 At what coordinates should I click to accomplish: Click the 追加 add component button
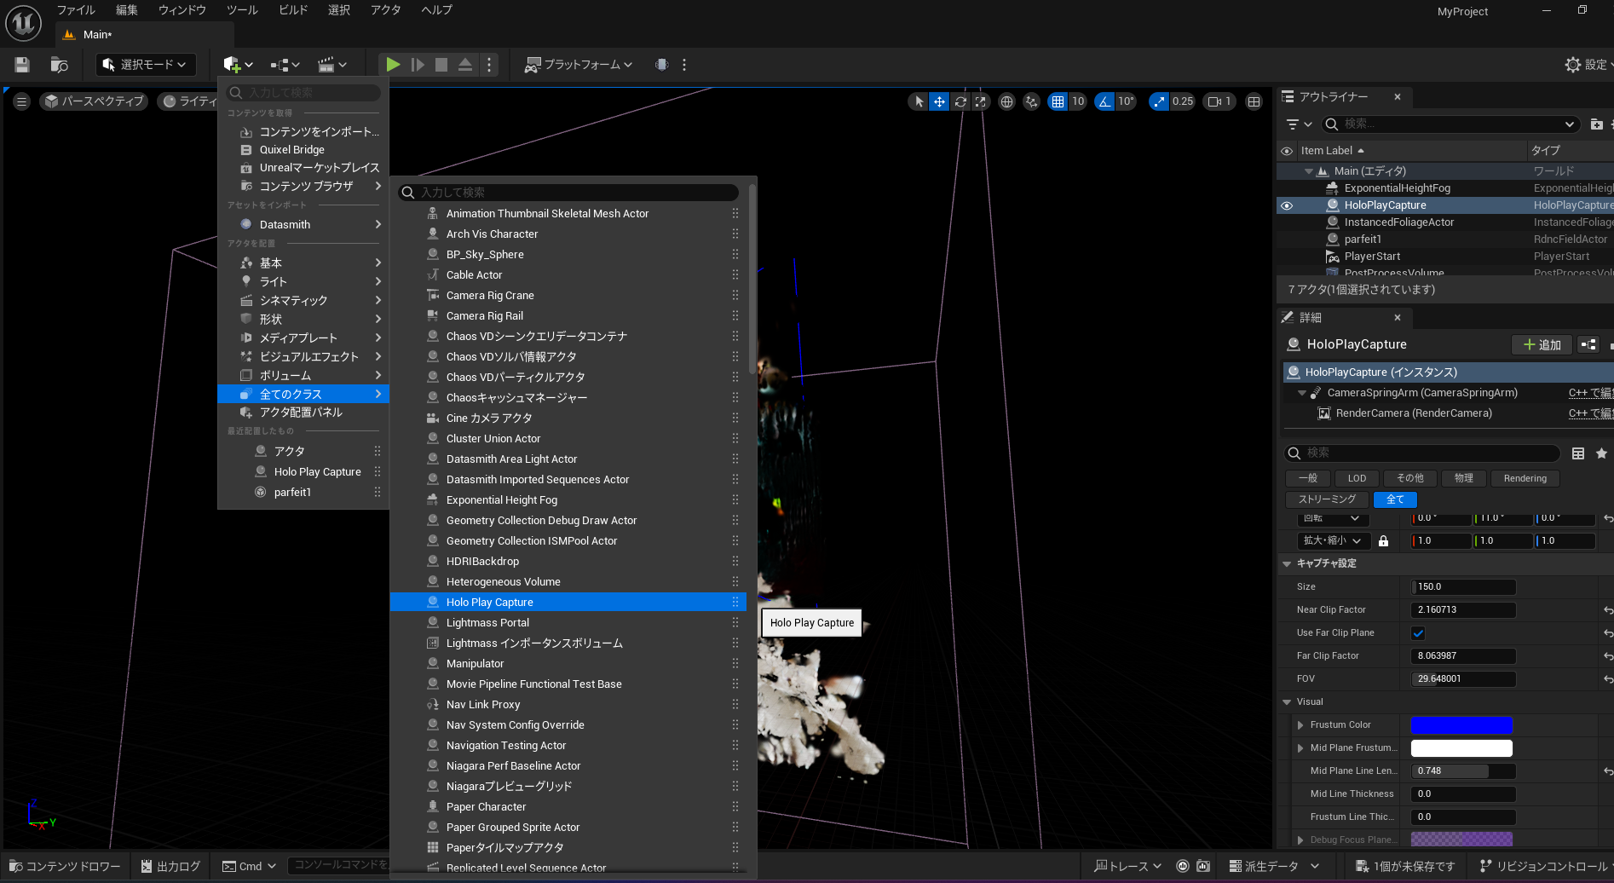click(x=1542, y=344)
